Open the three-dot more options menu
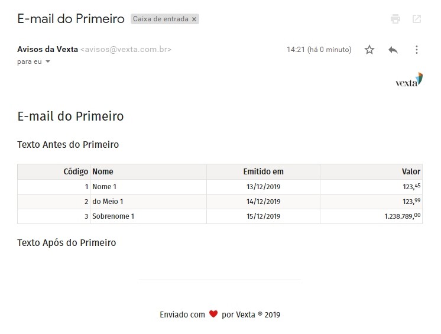The image size is (441, 334). click(x=417, y=50)
